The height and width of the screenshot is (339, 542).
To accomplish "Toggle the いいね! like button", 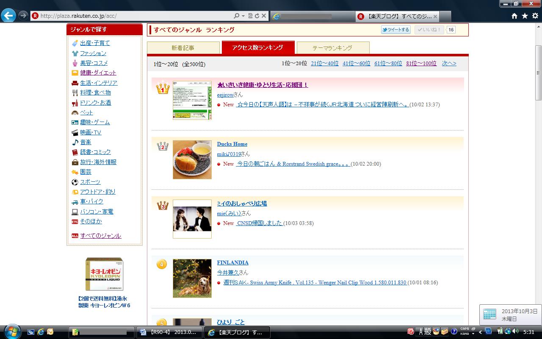I will click(429, 30).
